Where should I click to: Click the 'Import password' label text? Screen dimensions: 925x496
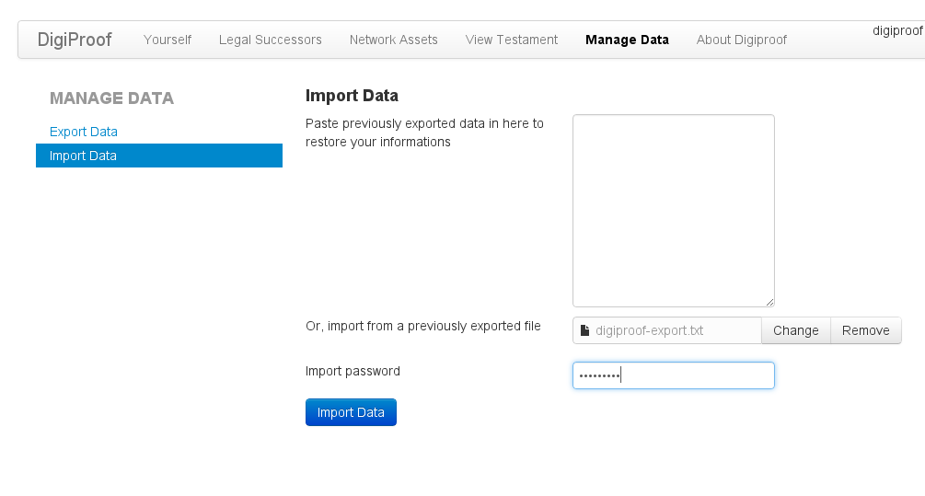pos(353,371)
